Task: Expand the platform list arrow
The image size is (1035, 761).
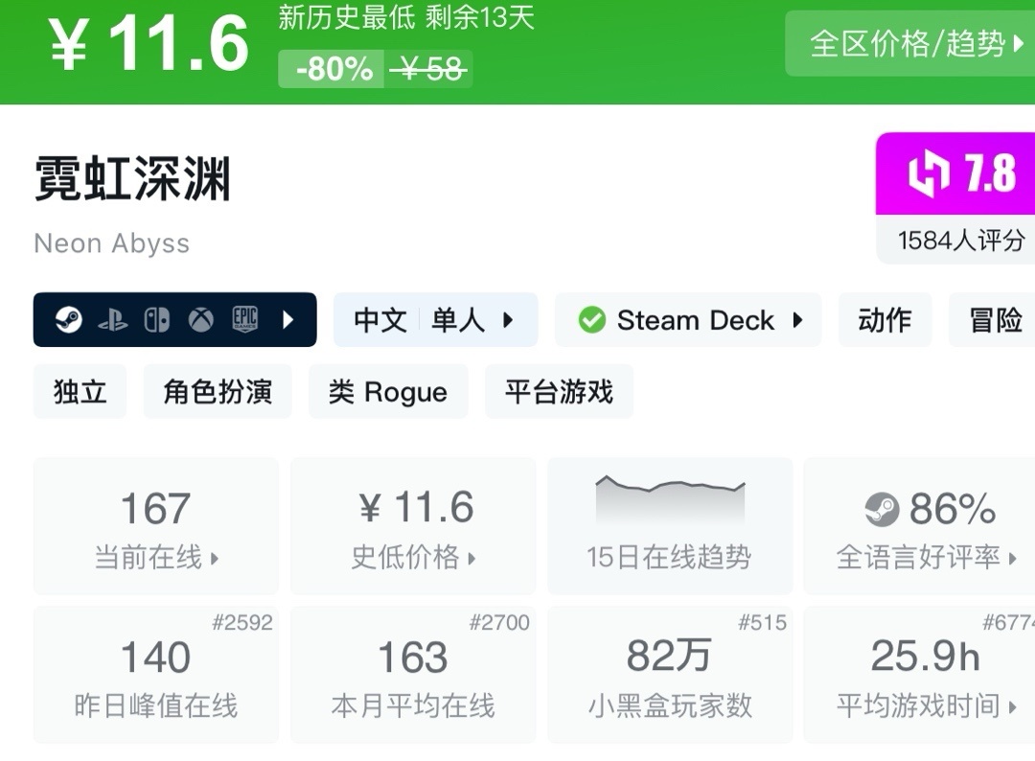Action: click(287, 320)
